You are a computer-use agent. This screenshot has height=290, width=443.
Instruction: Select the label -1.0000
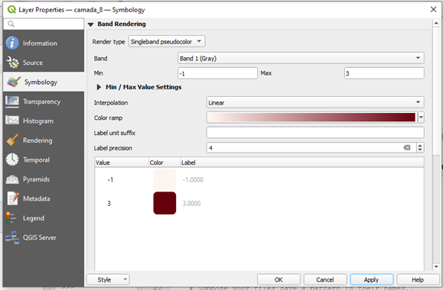click(193, 180)
